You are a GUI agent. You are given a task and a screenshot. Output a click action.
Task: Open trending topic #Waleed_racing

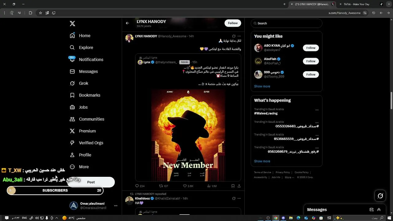266,114
